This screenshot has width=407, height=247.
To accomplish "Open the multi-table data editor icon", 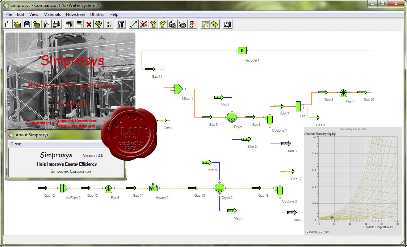I will click(69, 24).
